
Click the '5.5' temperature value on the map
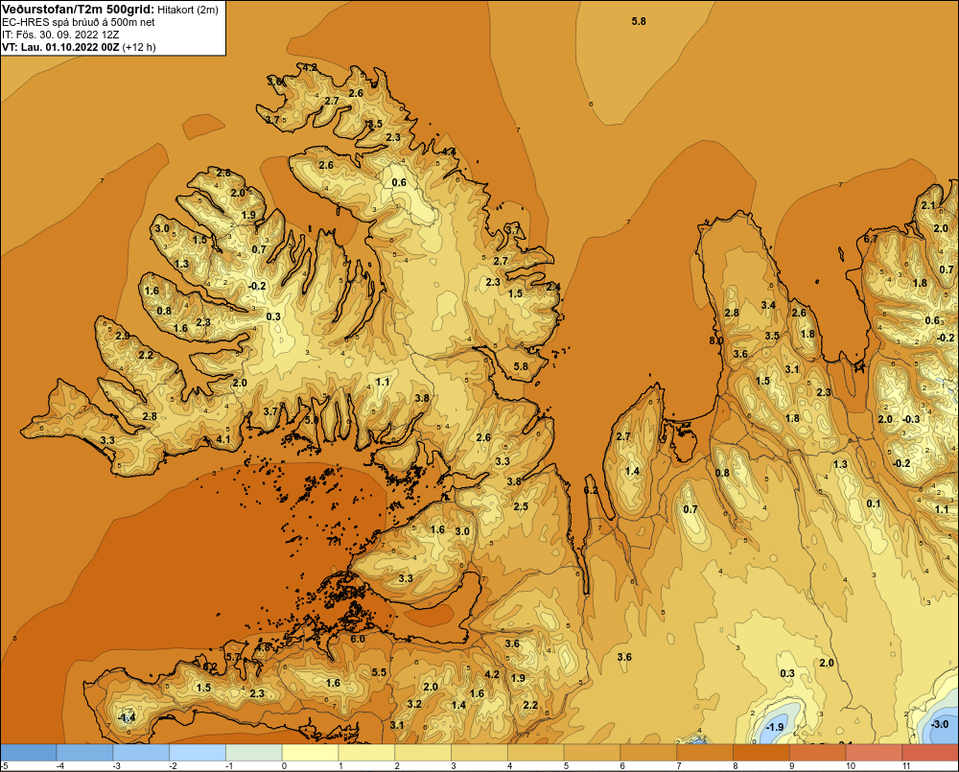[x=379, y=671]
